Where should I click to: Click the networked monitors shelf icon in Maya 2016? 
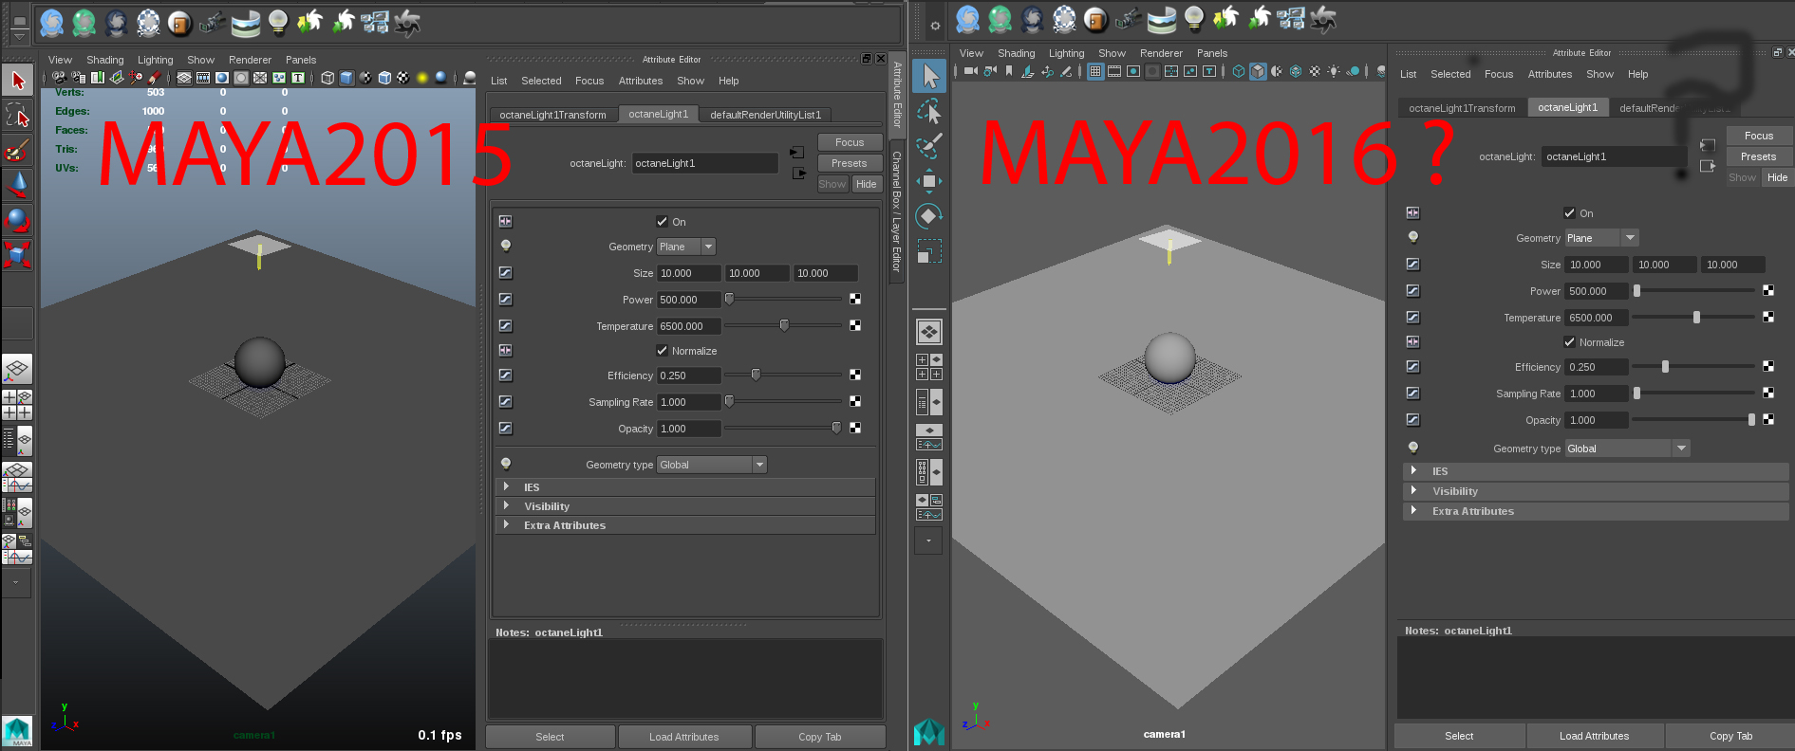tap(1291, 18)
